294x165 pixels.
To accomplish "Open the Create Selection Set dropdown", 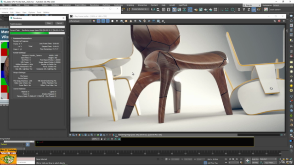I will coord(140,9).
